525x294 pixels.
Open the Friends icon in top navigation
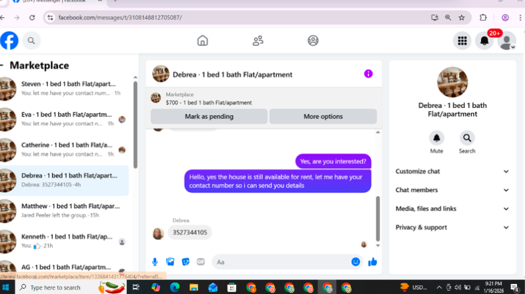click(x=257, y=41)
